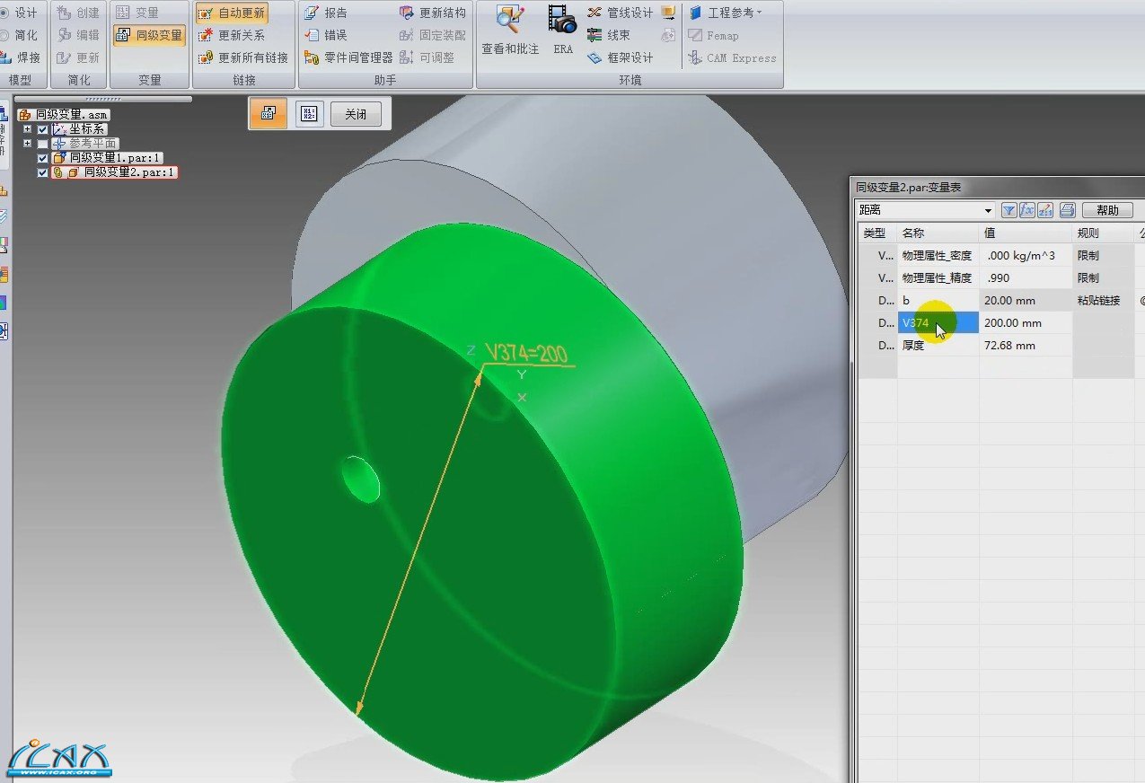This screenshot has height=783, width=1145.
Task: Toggle checkbox for 坐标系 (coordinate systems)
Action: pyautogui.click(x=42, y=129)
